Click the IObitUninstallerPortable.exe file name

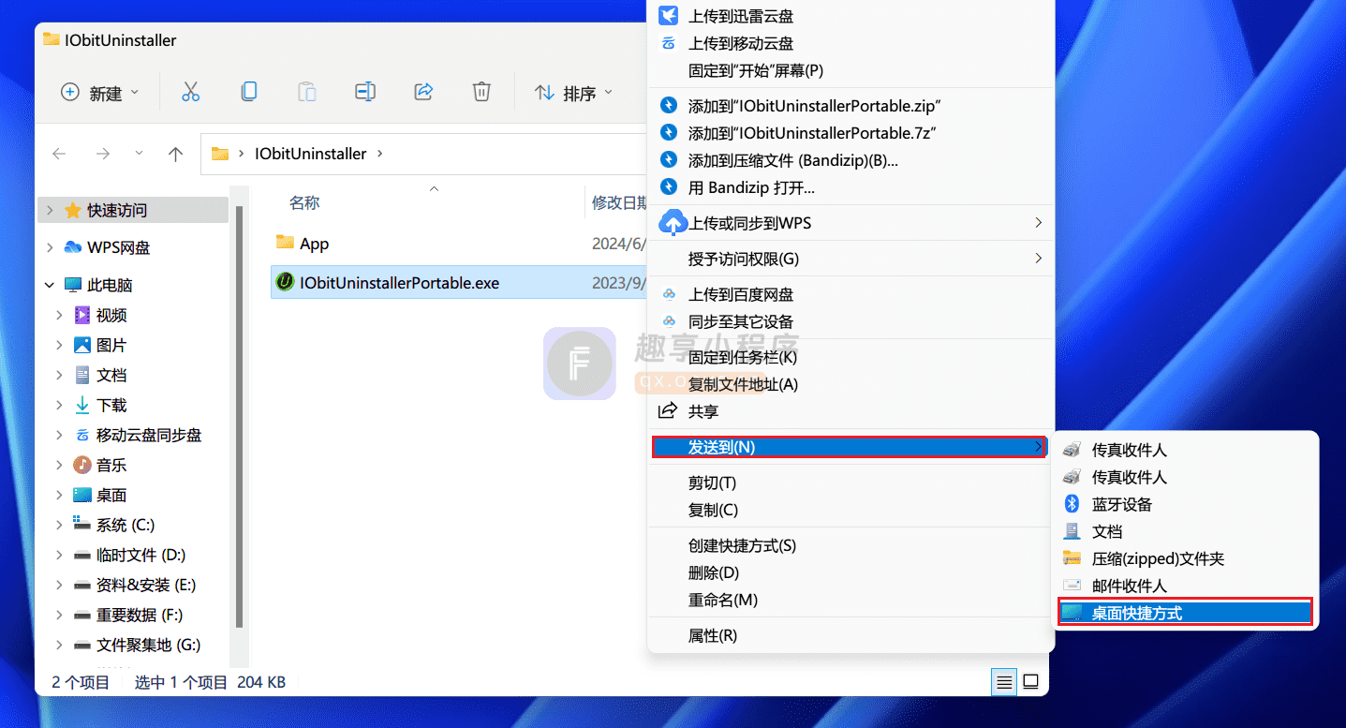[x=399, y=283]
